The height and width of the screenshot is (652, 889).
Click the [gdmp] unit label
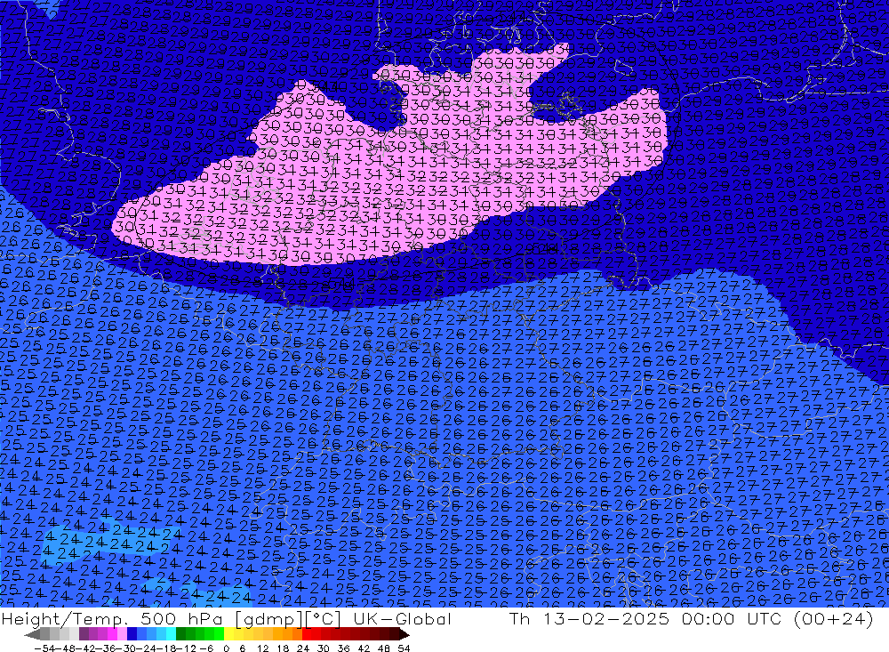pos(268,620)
